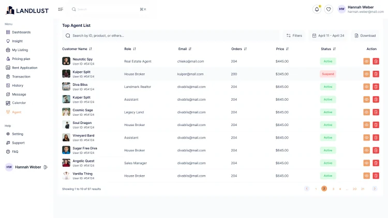Delete the Diva Bliss row

376,87
